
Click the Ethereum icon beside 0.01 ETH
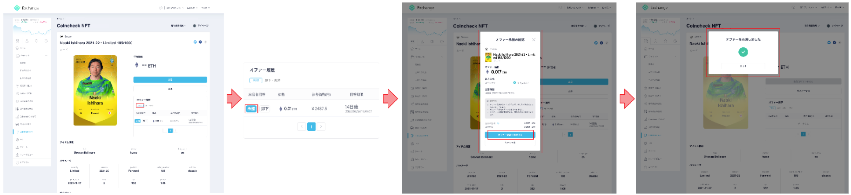[280, 109]
